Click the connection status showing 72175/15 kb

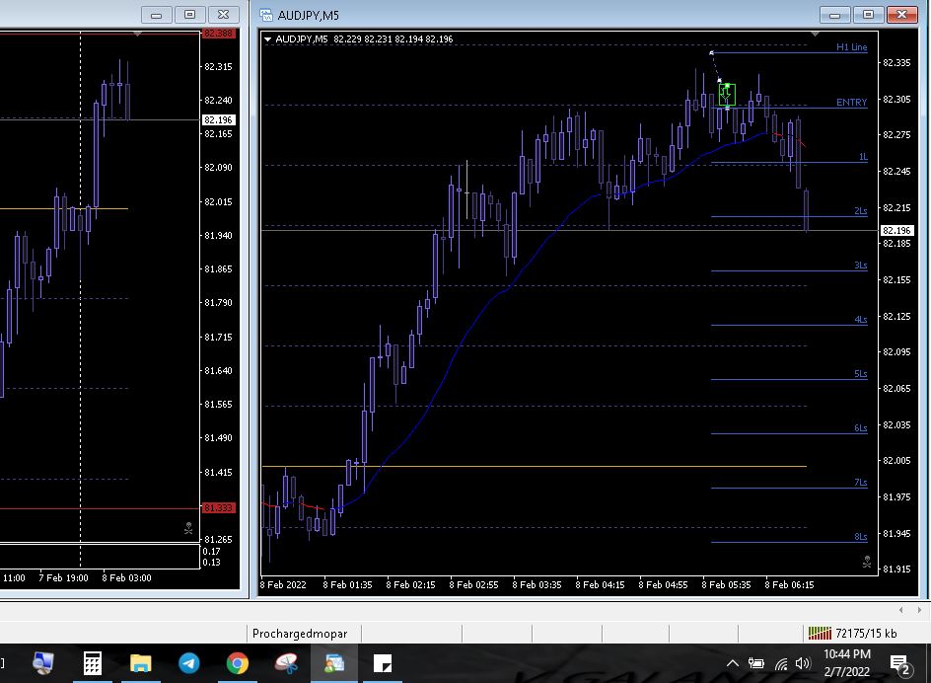pyautogui.click(x=852, y=634)
